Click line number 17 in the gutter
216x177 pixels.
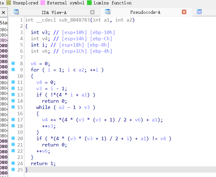(20, 120)
